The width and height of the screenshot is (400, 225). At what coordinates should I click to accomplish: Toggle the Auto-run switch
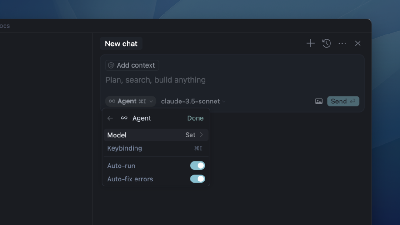197,166
